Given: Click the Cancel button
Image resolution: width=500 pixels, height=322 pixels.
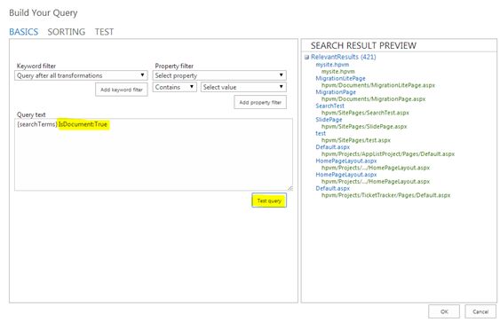Looking at the screenshot, I should coord(480,311).
